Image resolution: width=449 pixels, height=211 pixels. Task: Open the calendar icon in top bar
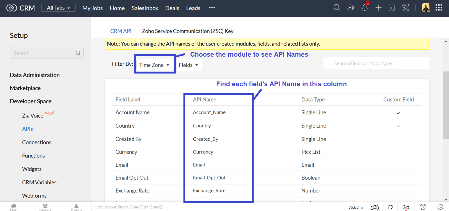click(392, 8)
